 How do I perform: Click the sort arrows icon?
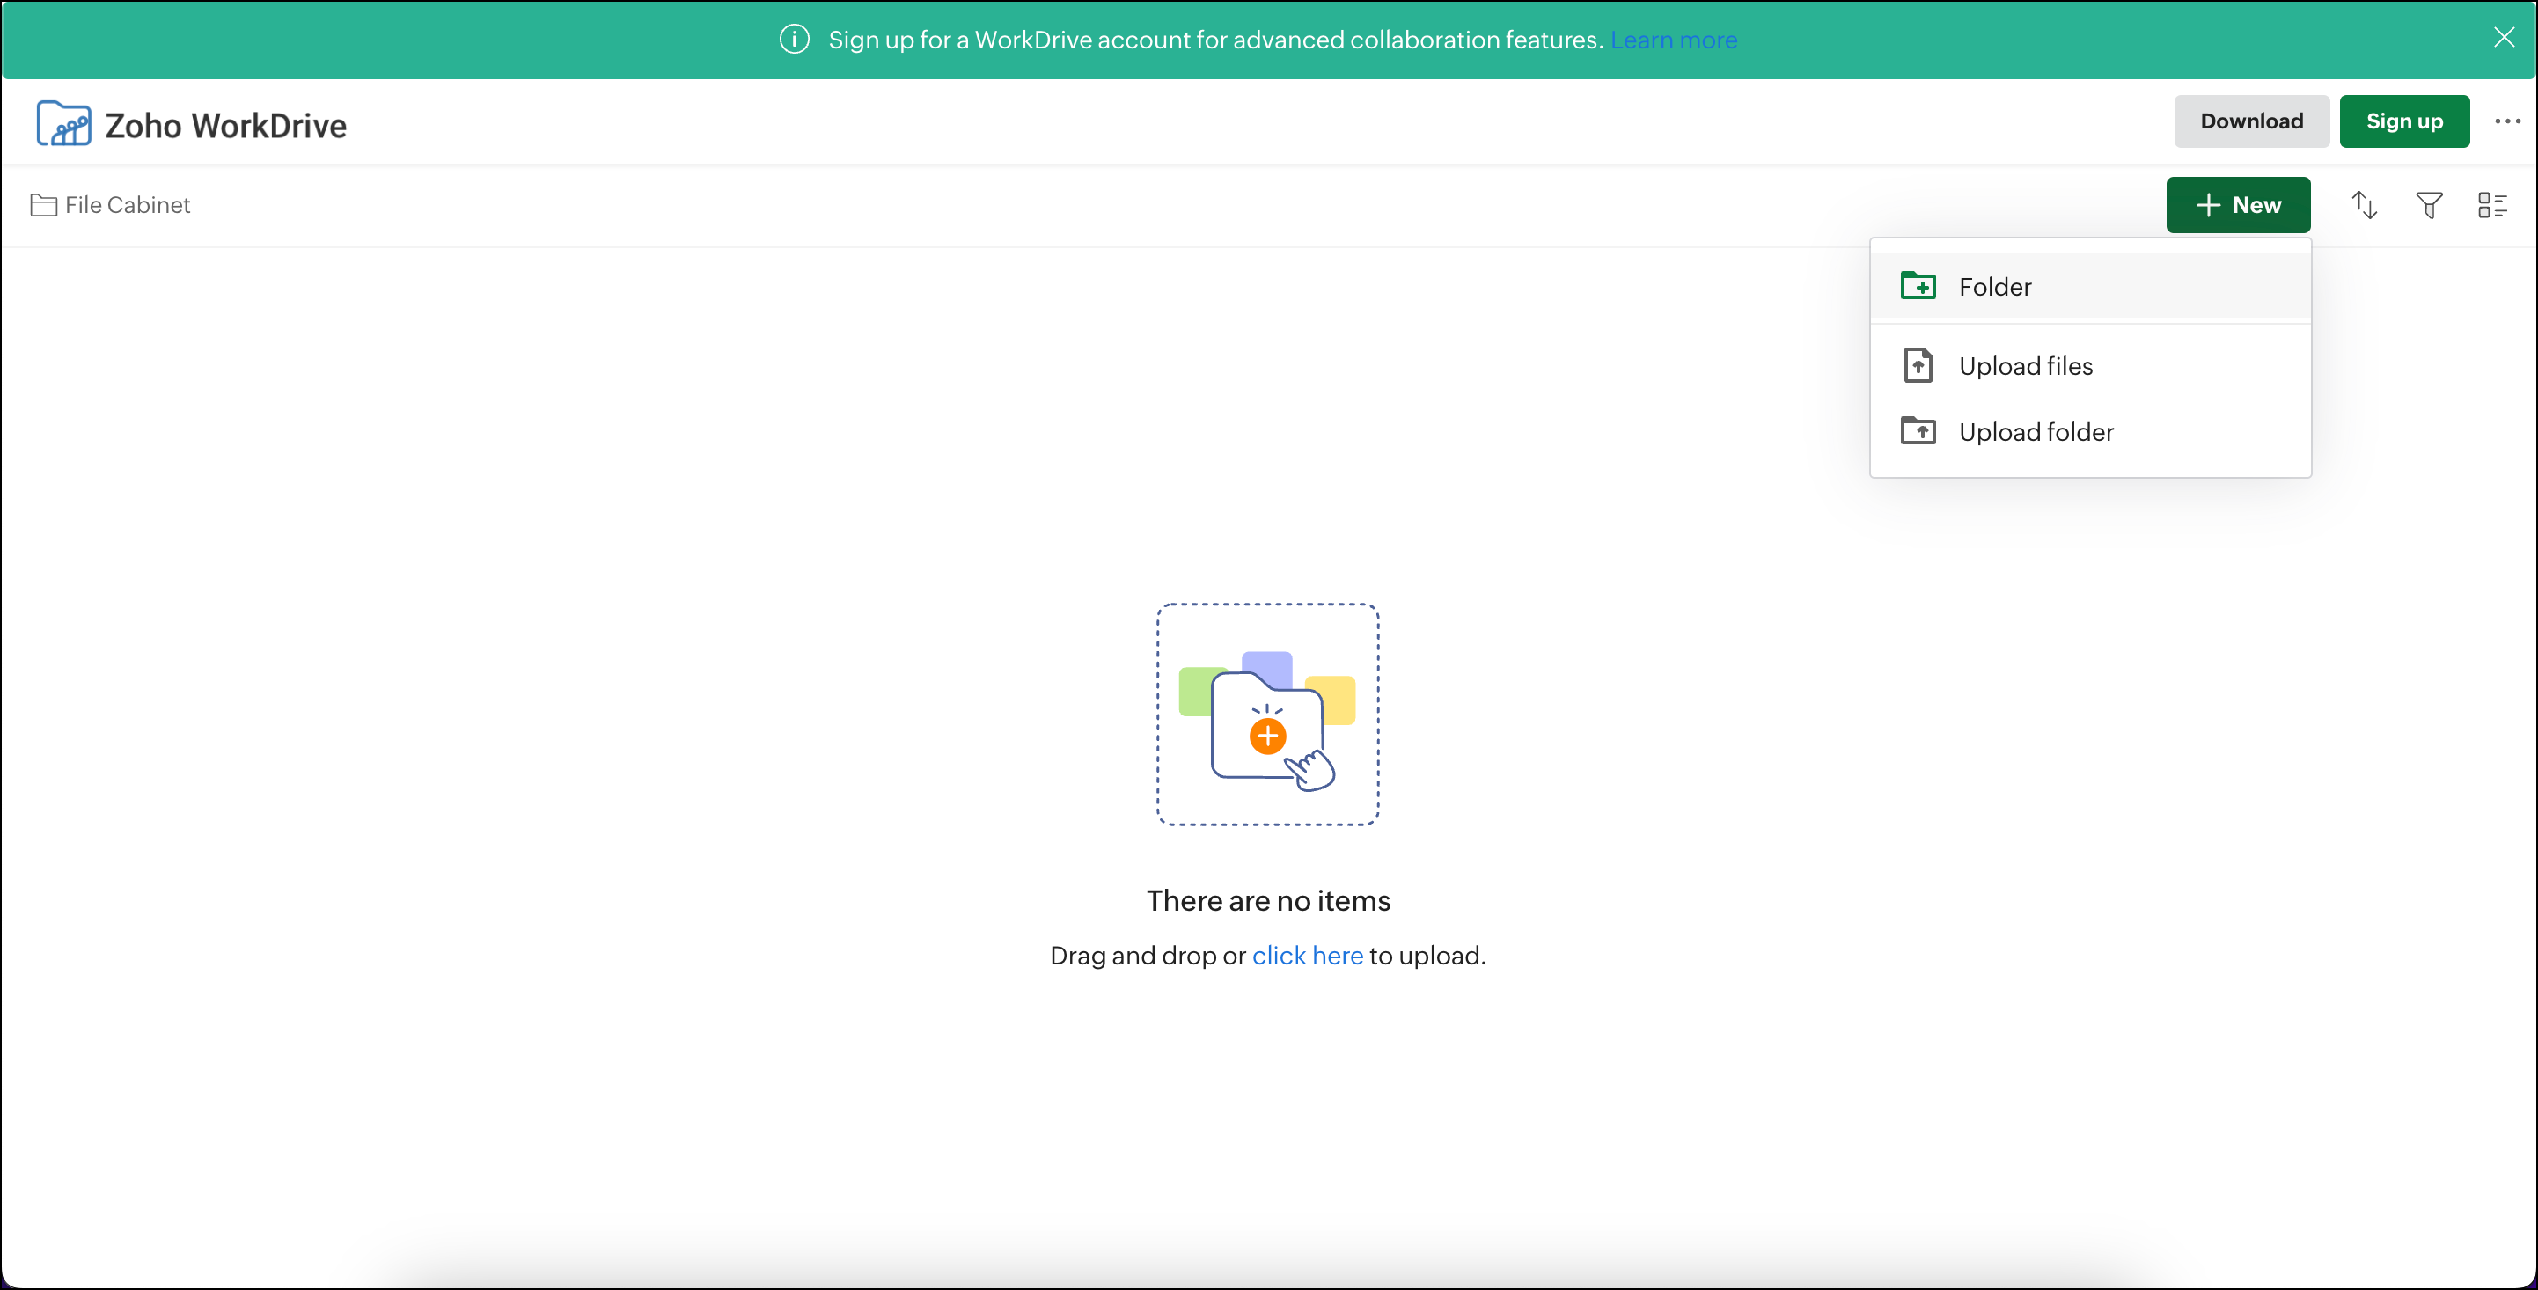click(2364, 205)
